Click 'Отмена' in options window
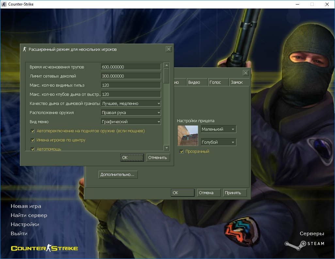 209,193
